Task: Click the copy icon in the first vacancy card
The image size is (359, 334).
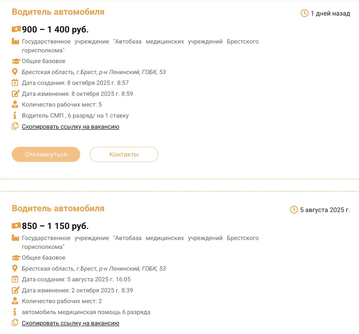Action: tap(15, 126)
